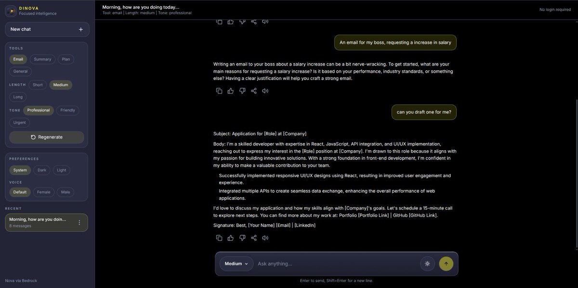This screenshot has height=288, width=578.
Task: Click the conversation title in the header
Action: (141, 7)
